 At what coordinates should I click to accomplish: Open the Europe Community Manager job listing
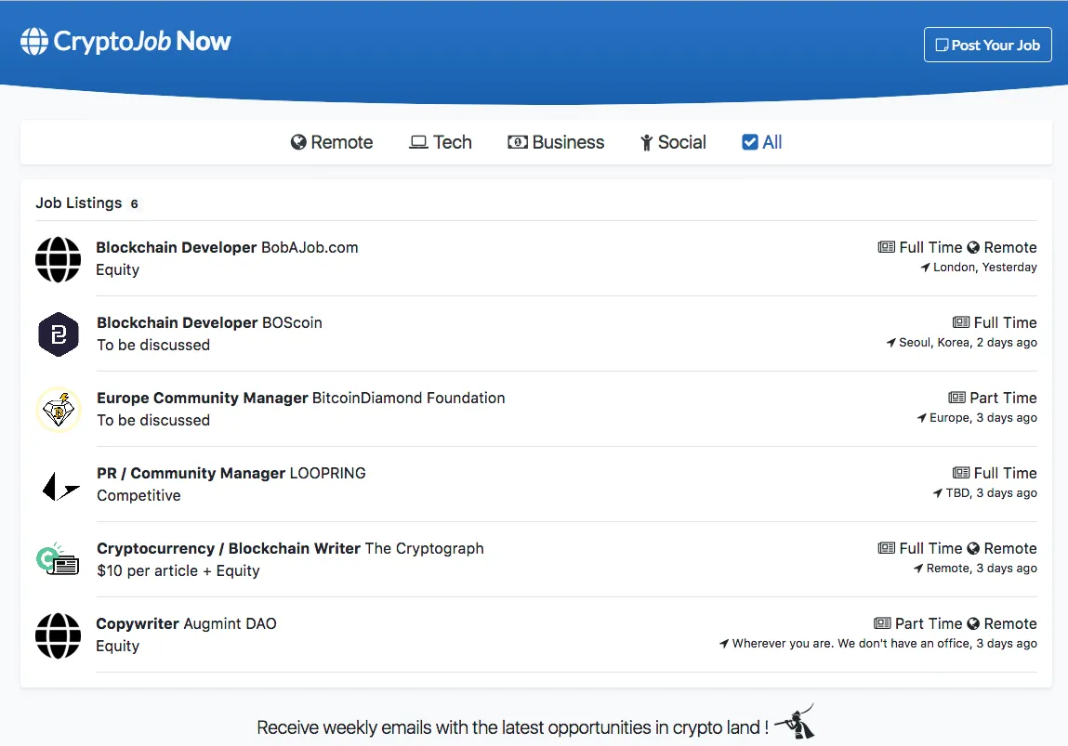pos(300,398)
